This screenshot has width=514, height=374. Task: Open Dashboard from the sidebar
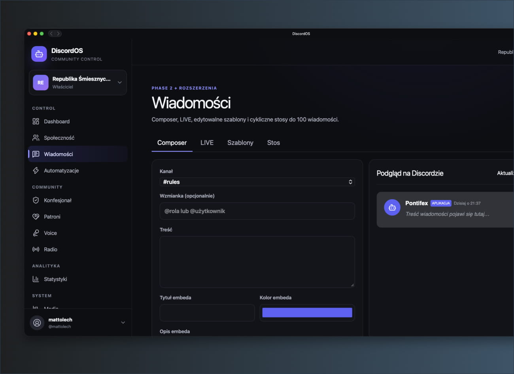tap(78, 121)
